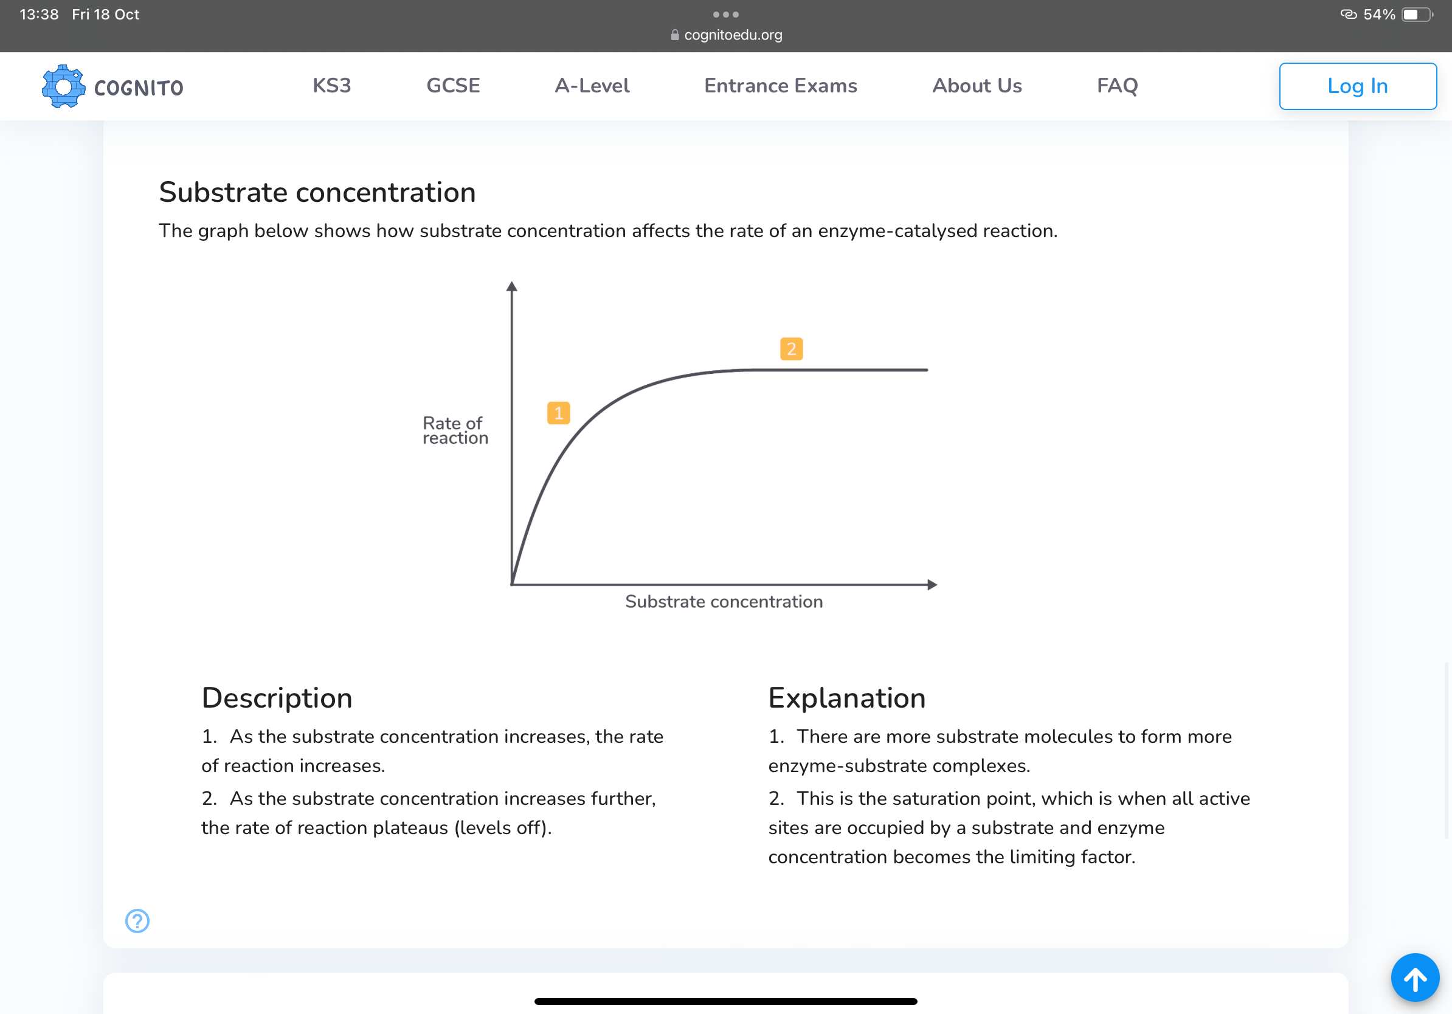Tap the three-dot multitasking menu
Viewport: 1452px width, 1014px height.
[x=725, y=15]
